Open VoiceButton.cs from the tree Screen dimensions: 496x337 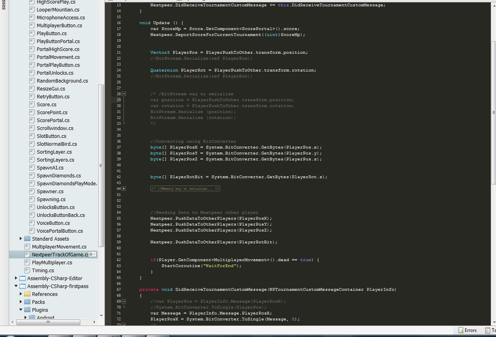[53, 223]
